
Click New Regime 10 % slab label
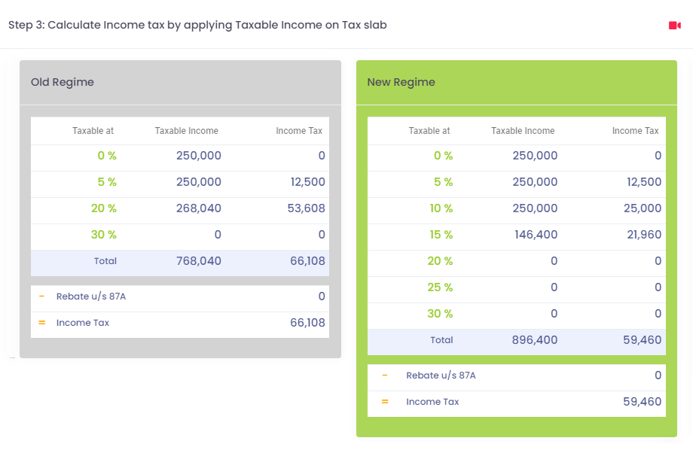[x=441, y=208]
